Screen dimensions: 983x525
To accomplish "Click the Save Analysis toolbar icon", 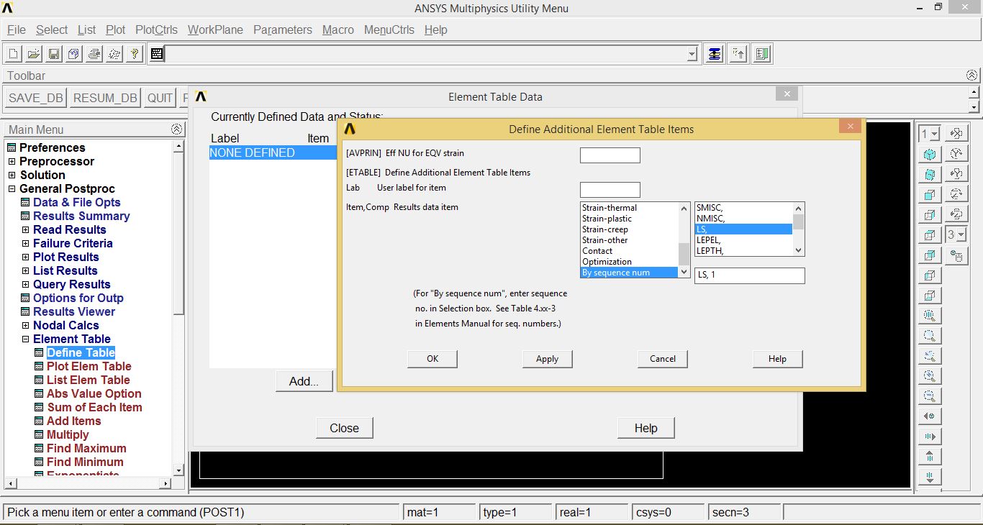I will pyautogui.click(x=53, y=52).
